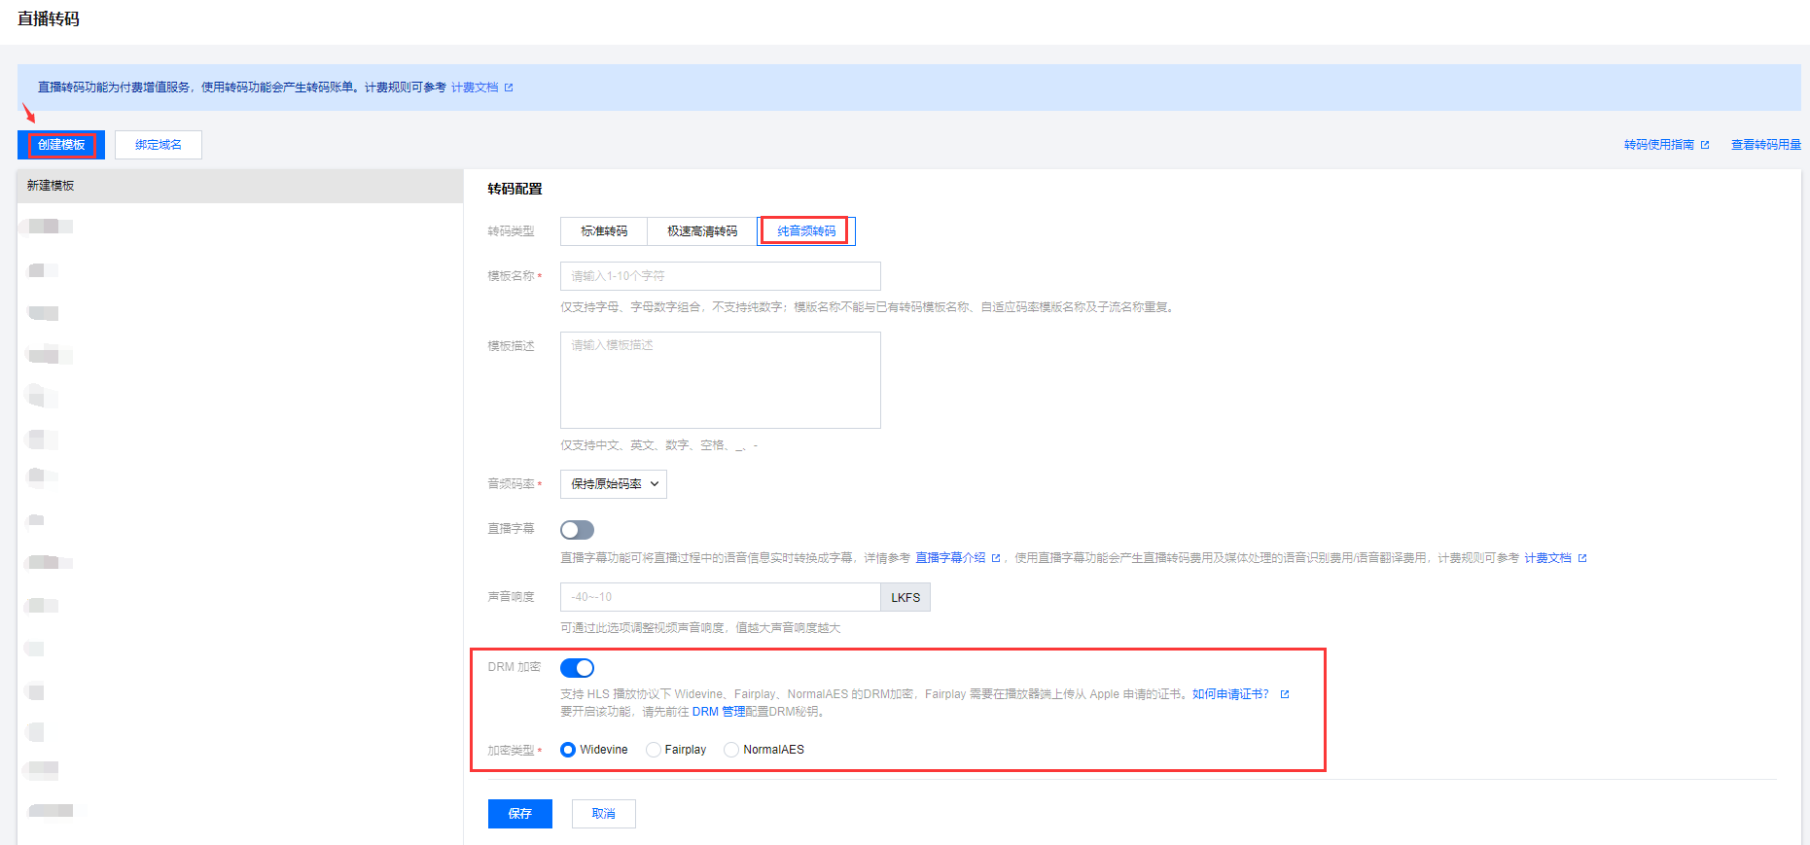Screen dimensions: 1810x845
Task: Toggle the 直播字幕 switch on
Action: 577,530
